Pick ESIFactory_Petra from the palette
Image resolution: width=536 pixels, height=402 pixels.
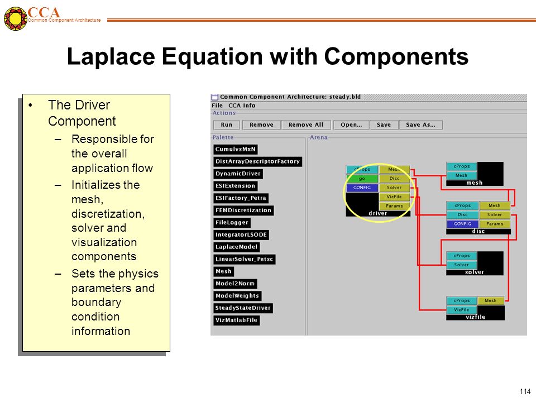point(241,198)
